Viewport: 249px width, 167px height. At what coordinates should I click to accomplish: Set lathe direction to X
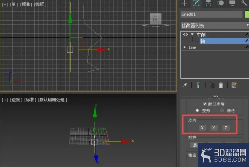(x=202, y=128)
